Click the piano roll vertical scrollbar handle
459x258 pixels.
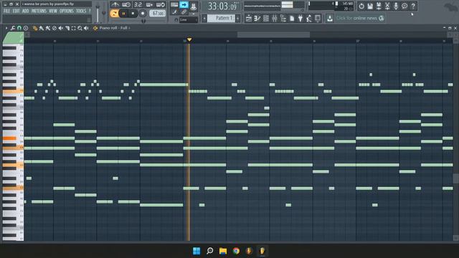[x=456, y=178]
